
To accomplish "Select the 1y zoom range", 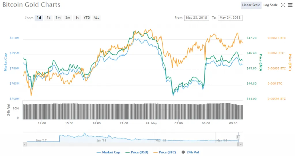I will 77,18.
